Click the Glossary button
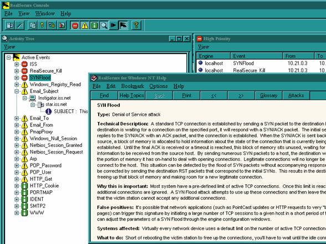Screen dimensions: 326x244 point(268,95)
